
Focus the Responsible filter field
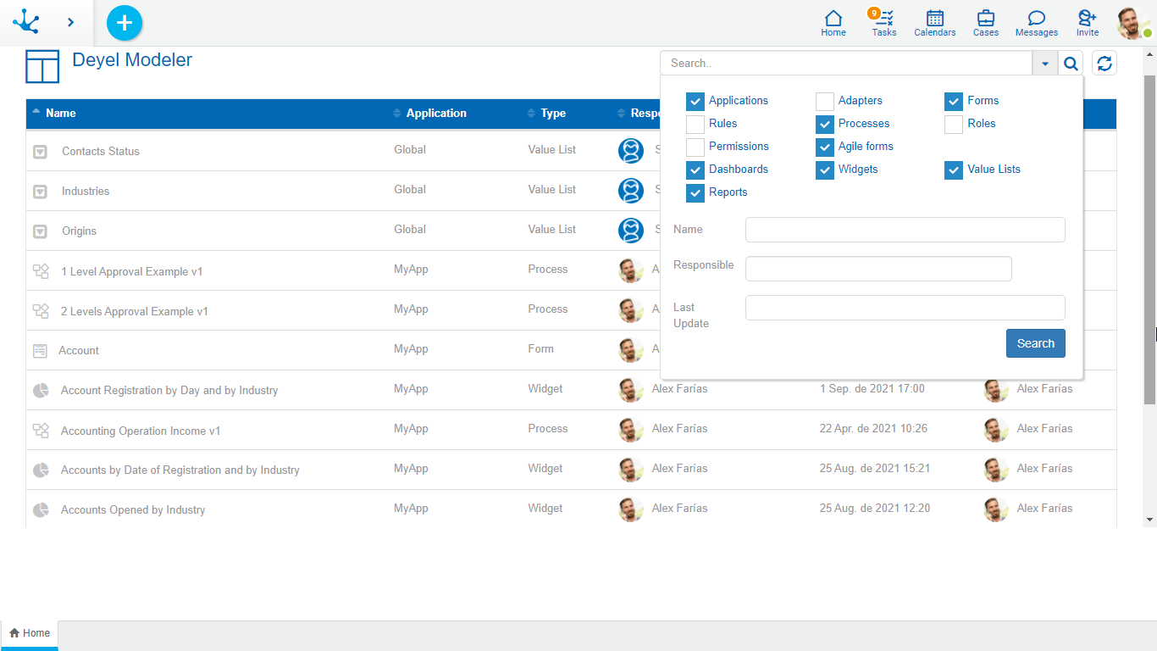coord(878,269)
